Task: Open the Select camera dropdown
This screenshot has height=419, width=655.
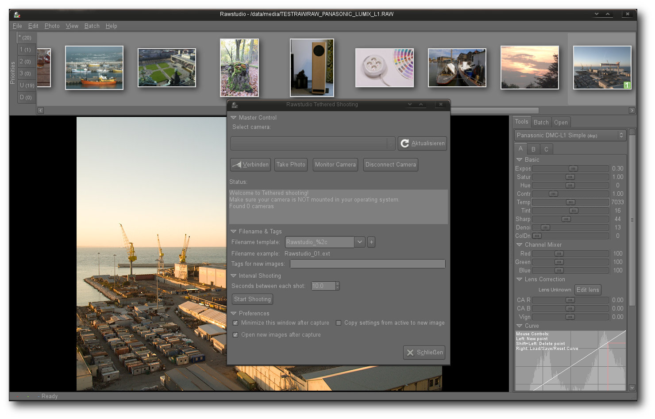Action: (x=313, y=144)
